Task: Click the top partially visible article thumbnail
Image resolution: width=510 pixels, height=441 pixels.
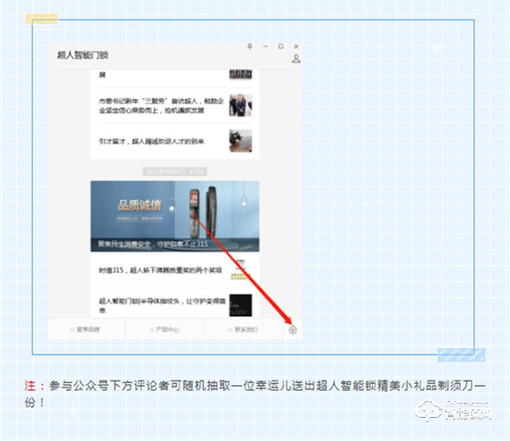Action: [241, 75]
